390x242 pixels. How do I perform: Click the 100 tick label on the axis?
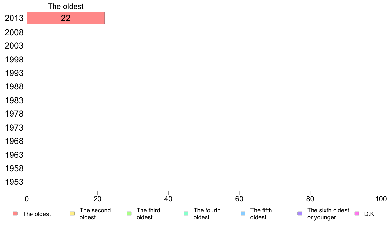(x=381, y=199)
